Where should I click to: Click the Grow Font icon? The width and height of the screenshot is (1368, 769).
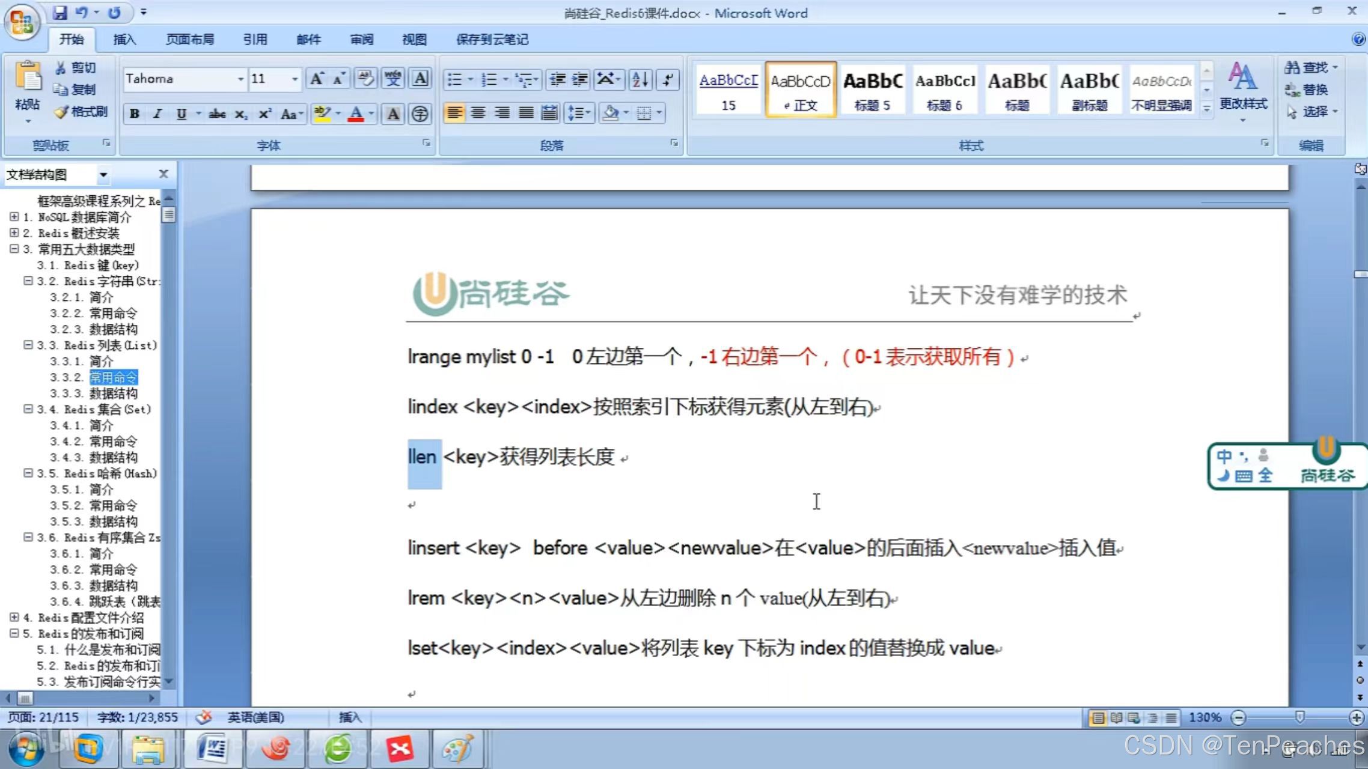pyautogui.click(x=316, y=79)
